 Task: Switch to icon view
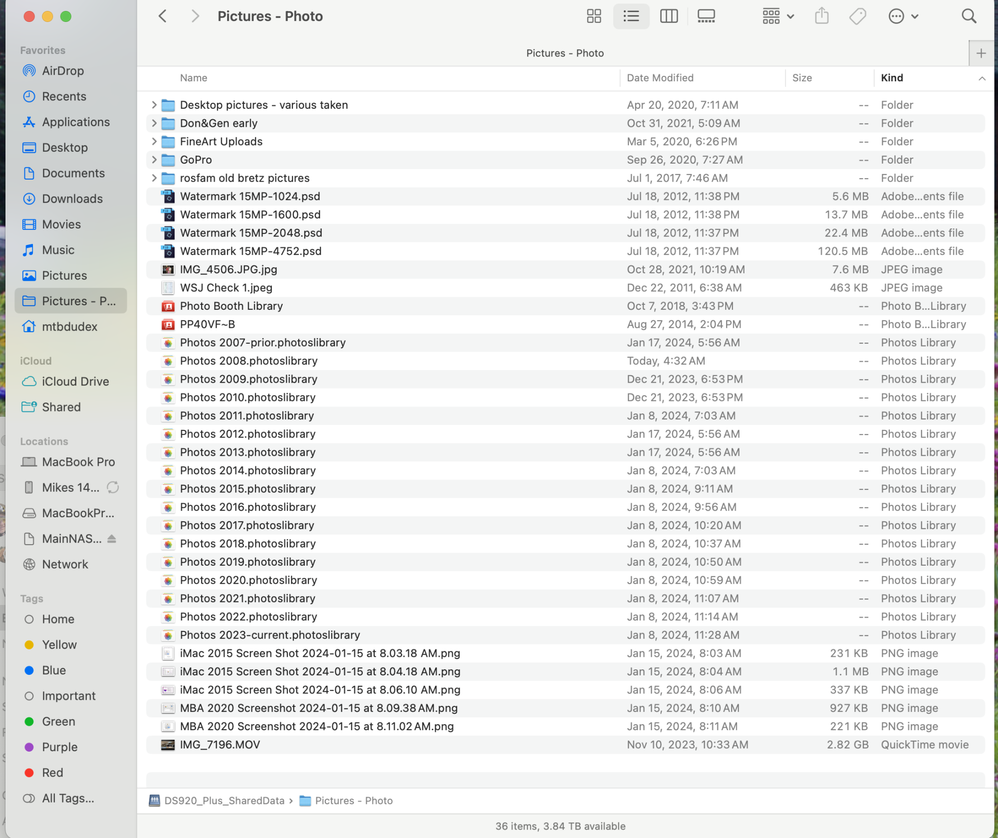(594, 16)
